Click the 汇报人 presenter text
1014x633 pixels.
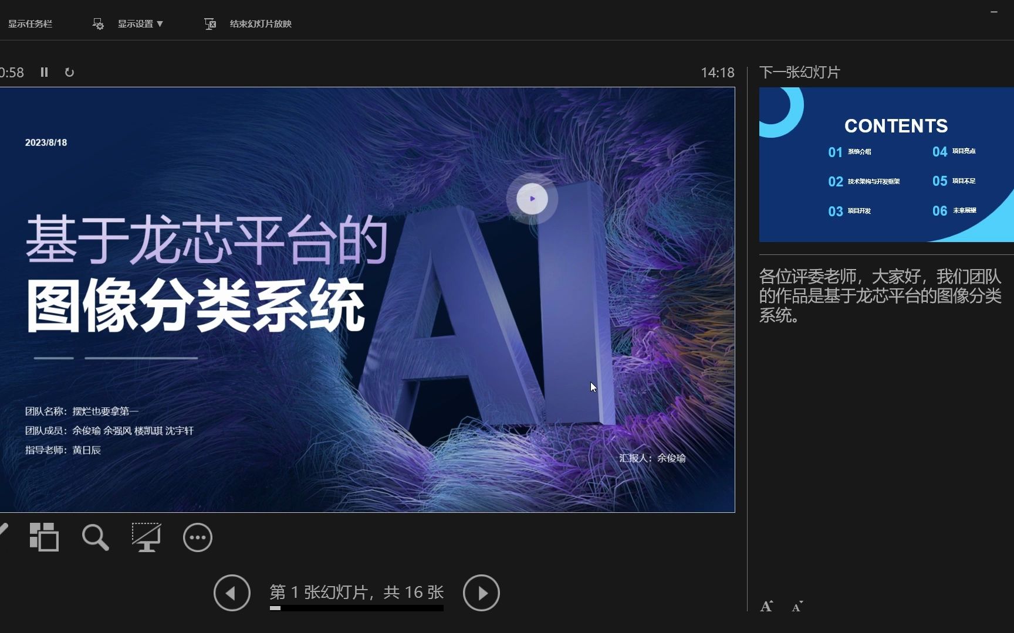(653, 458)
